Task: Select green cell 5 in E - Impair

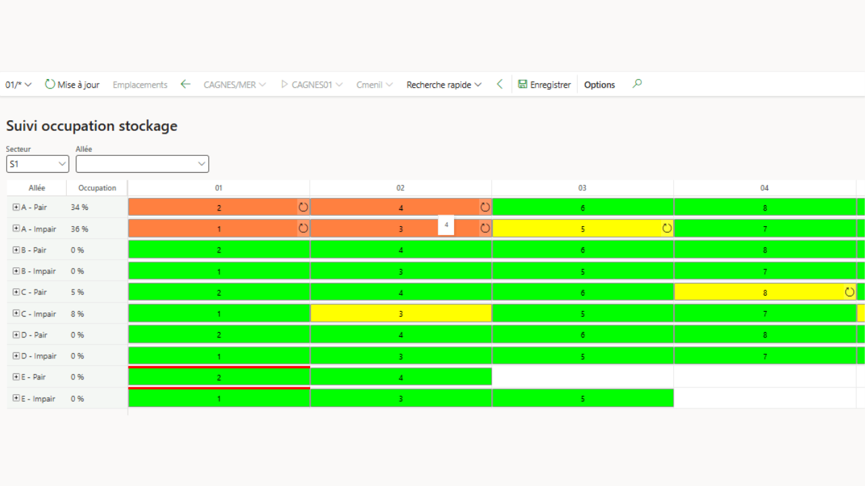Action: point(583,398)
